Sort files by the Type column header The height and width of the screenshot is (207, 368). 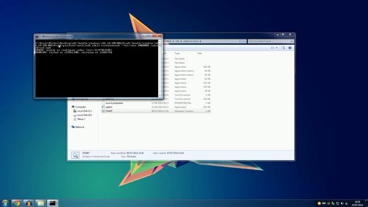click(x=177, y=53)
